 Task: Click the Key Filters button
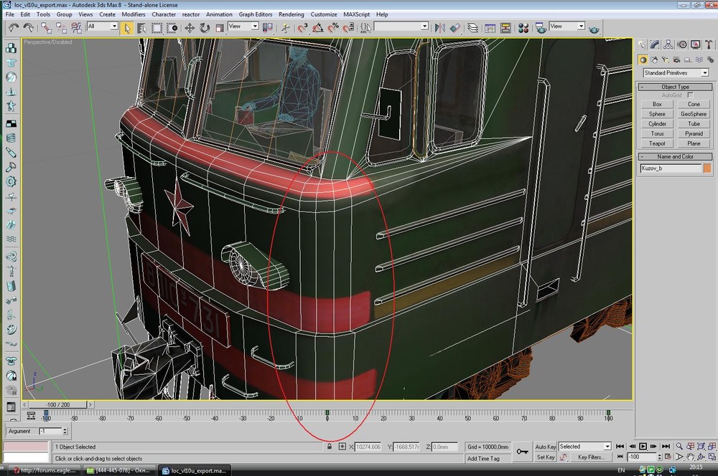[590, 457]
